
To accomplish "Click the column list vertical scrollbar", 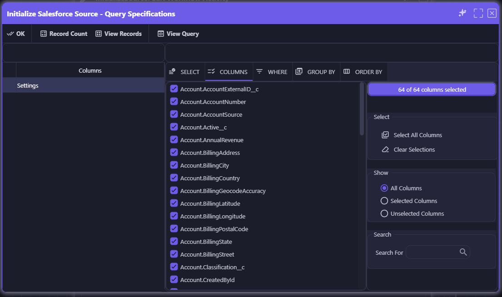I will [x=362, y=109].
